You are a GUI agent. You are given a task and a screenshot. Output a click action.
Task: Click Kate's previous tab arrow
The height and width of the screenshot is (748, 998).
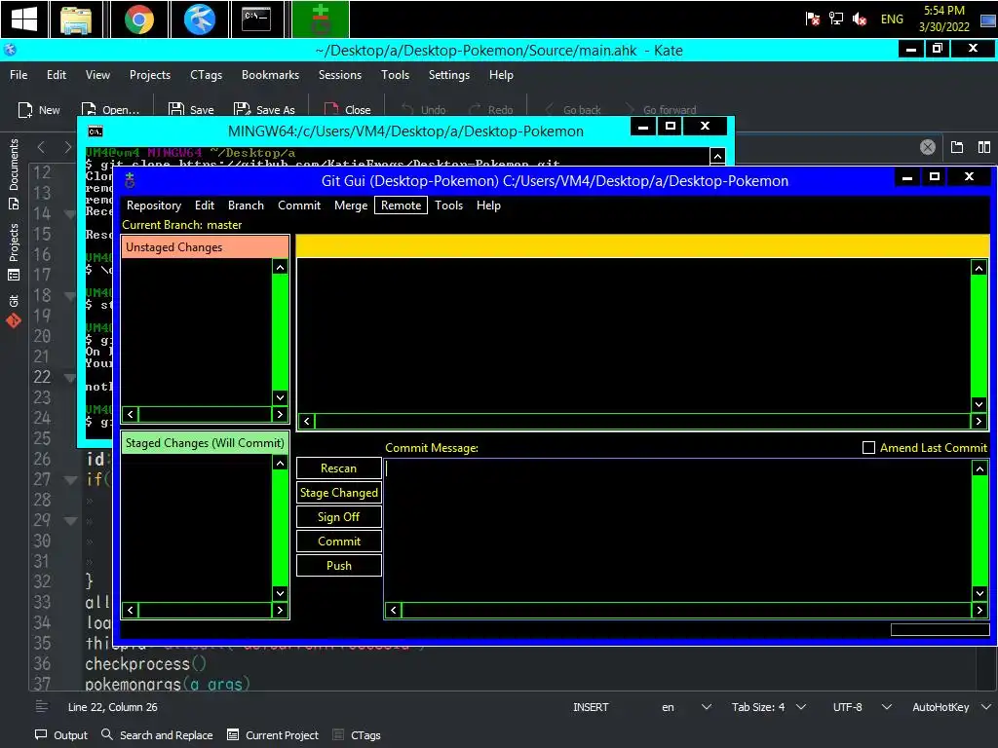click(x=41, y=148)
